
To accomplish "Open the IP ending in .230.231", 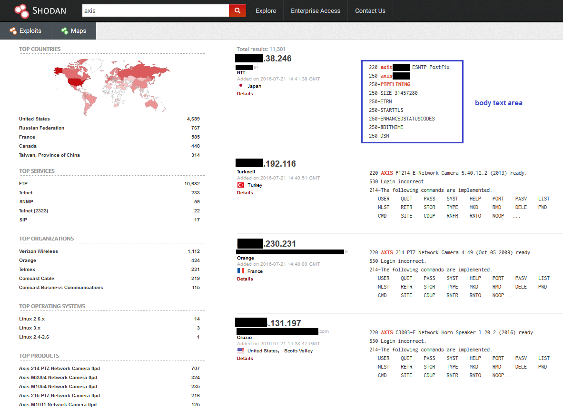I will (267, 244).
